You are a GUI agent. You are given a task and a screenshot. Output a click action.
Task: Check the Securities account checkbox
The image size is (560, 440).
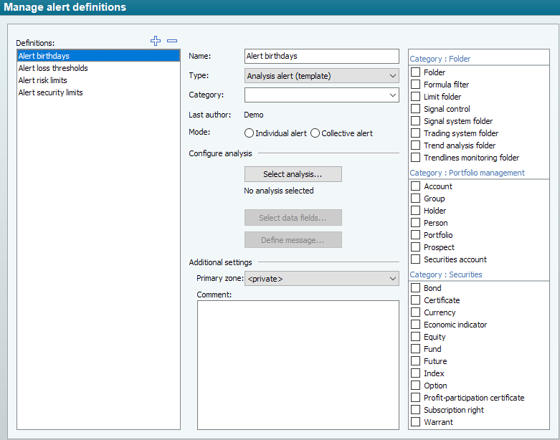point(415,259)
